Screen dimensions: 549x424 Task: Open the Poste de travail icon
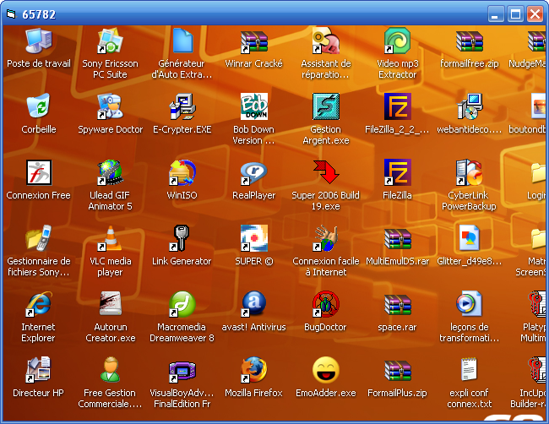(39, 41)
